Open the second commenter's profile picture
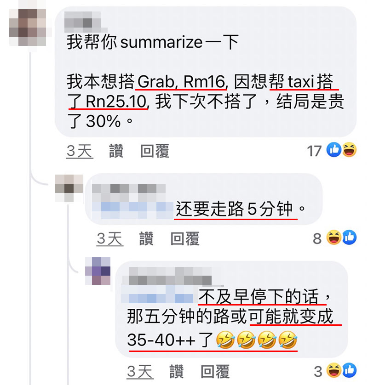This screenshot has width=368, height=385. [x=69, y=188]
